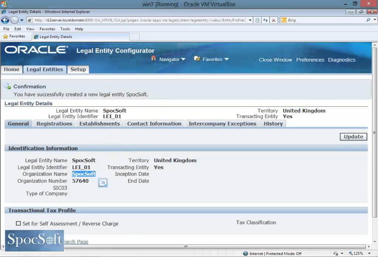Click the Confirmation message icon

7,86
